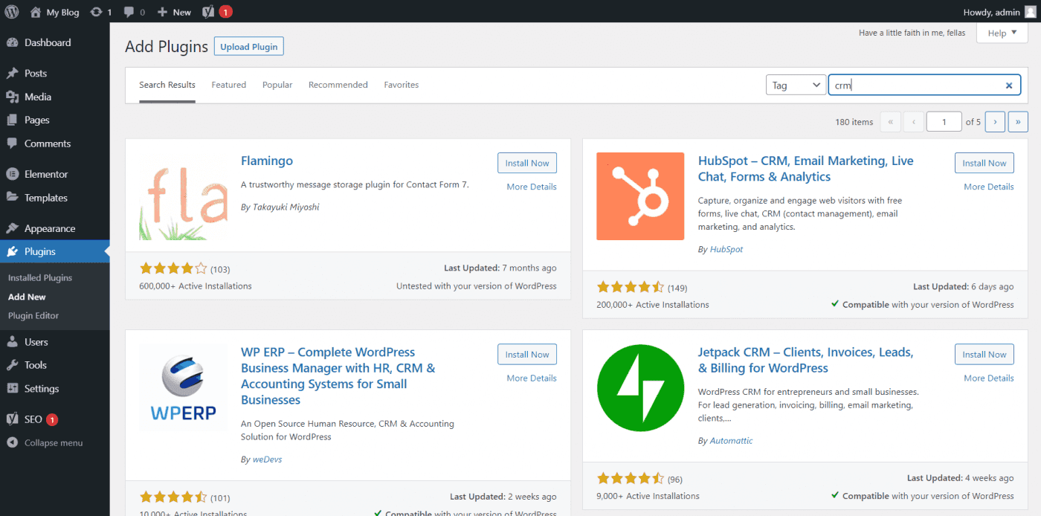The height and width of the screenshot is (516, 1041).
Task: Click the Pages sidebar icon
Action: (x=12, y=120)
